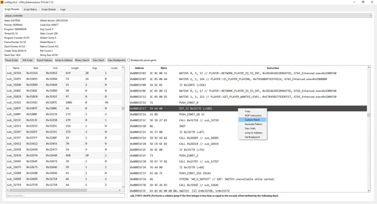
Task: Select the PUSH_CONST_2 instruction row
Action: 248,155
